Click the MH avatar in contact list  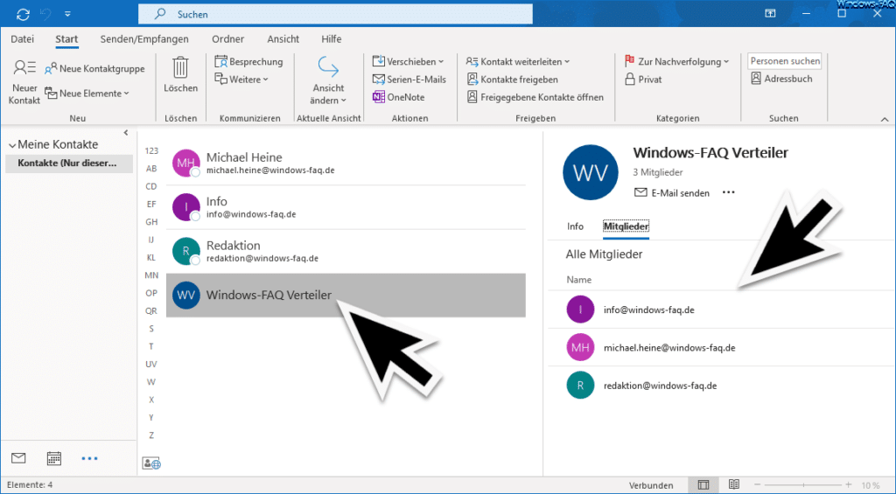click(185, 164)
